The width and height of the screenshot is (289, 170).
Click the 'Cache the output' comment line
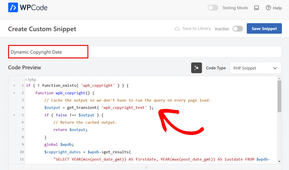coord(127,100)
